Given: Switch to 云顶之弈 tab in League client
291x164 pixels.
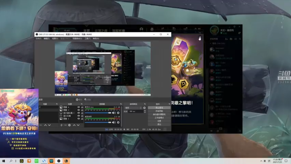Looking at the screenshot, I should pyautogui.click(x=101, y=31).
